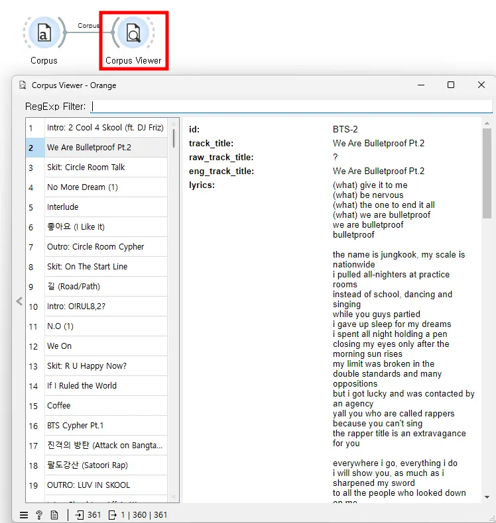Select 'OUTRO: LUV IN SKOOL' row
The height and width of the screenshot is (523, 496).
click(105, 485)
